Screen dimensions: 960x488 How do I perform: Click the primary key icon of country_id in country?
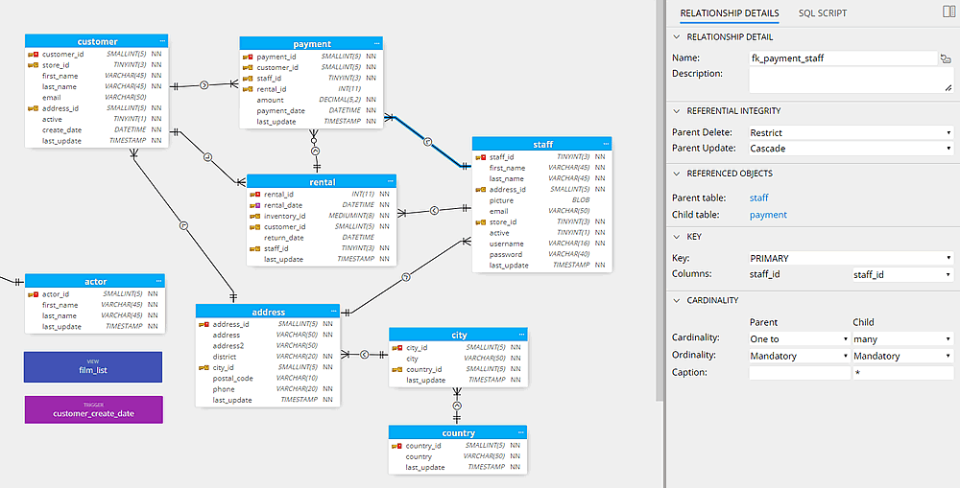pyautogui.click(x=397, y=446)
